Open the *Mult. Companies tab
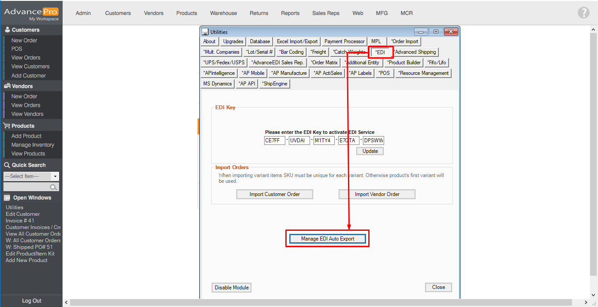Image resolution: width=598 pixels, height=307 pixels. coord(221,52)
